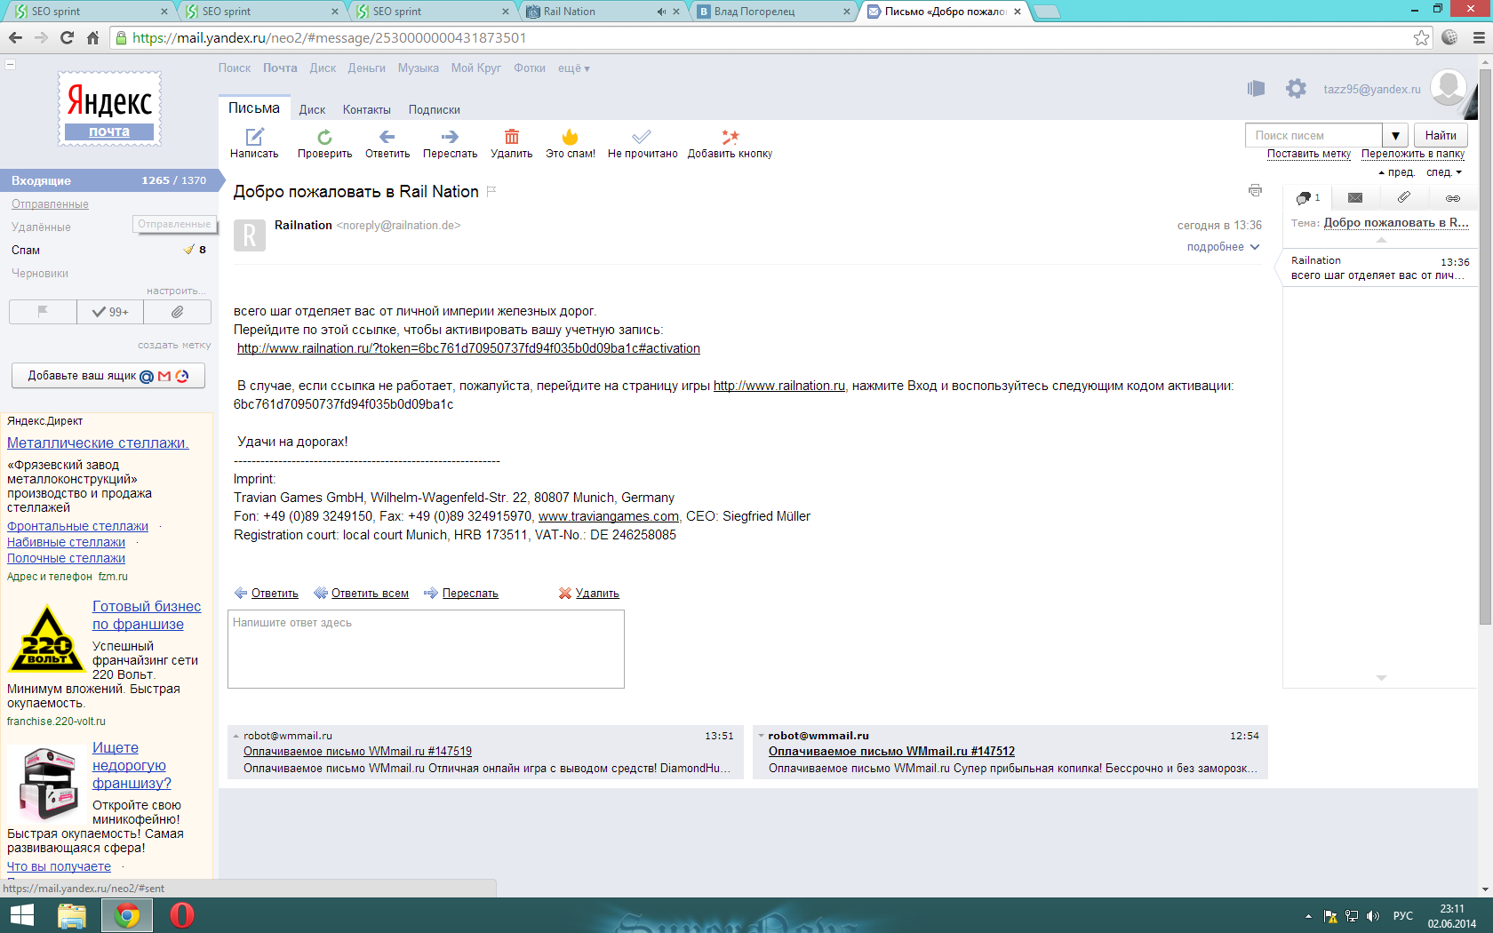The height and width of the screenshot is (933, 1493).
Task: Click the user avatar picture
Action: click(x=1449, y=88)
